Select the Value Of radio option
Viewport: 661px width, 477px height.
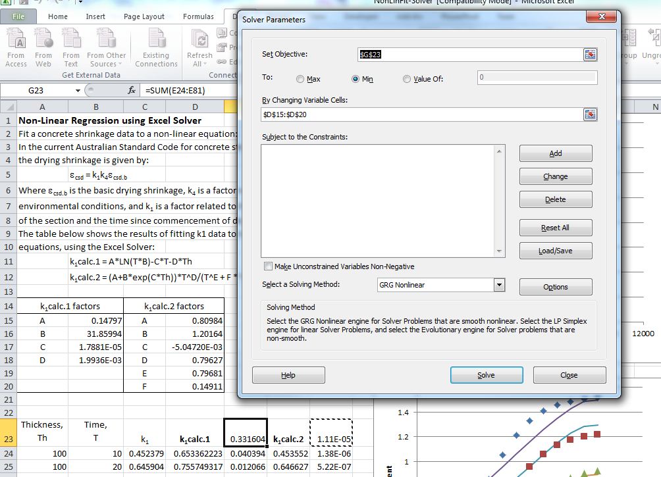point(407,79)
